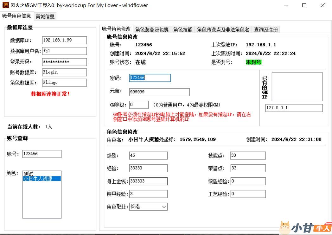The image size is (332, 235).
Task: Click the app icon in title bar
Action: [5, 5]
